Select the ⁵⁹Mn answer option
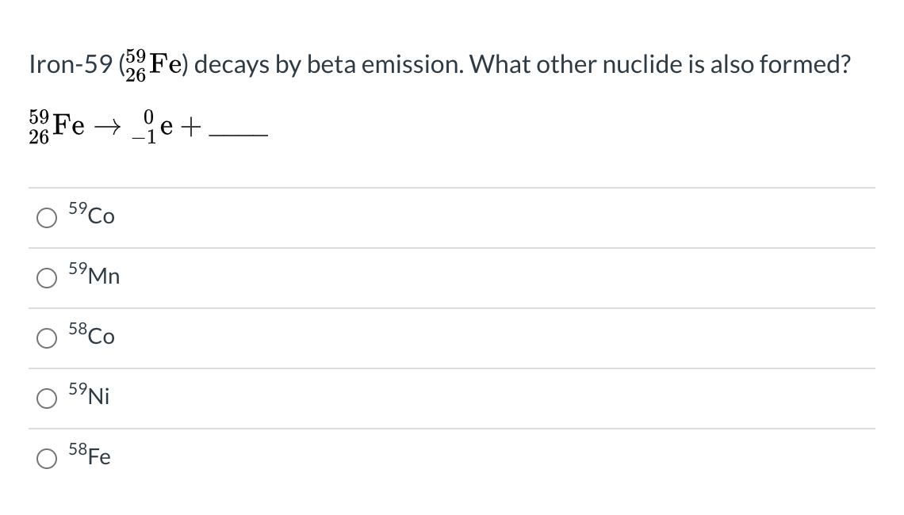The width and height of the screenshot is (904, 515). (x=47, y=277)
